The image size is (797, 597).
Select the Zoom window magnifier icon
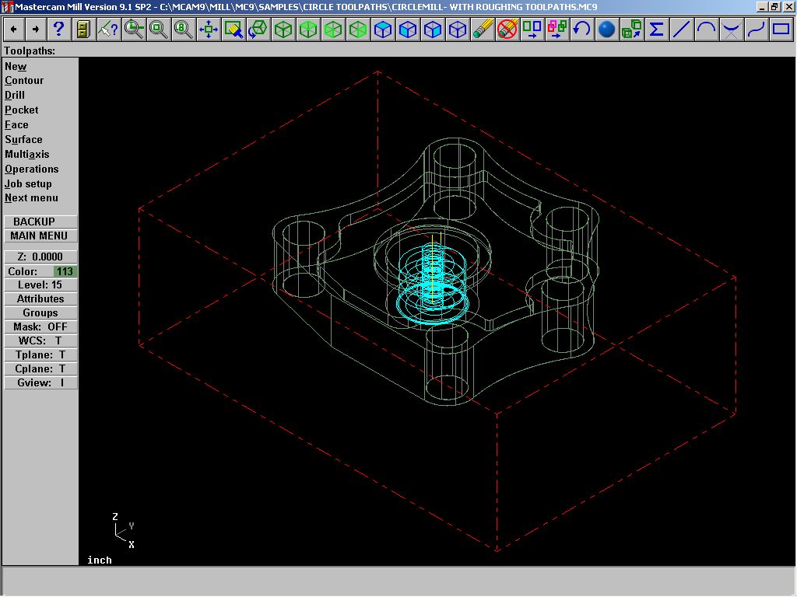[x=159, y=30]
